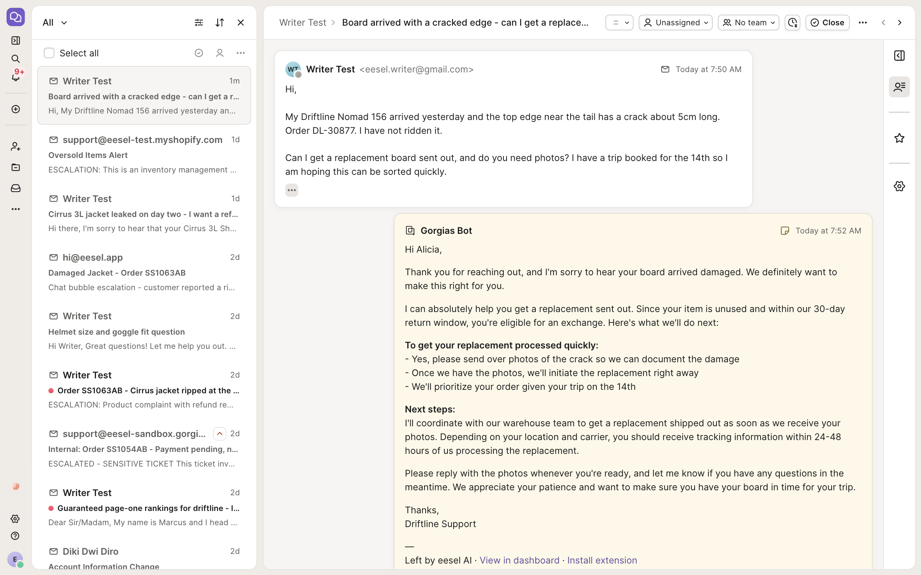The width and height of the screenshot is (921, 575).
Task: Click bulk close icon next to Select all
Action: click(199, 53)
